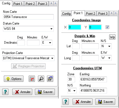Image resolution: width=119 pixels, height=108 pixels.
Task: Click the overlapping windows icon in Config panel
Action: [x=50, y=79]
